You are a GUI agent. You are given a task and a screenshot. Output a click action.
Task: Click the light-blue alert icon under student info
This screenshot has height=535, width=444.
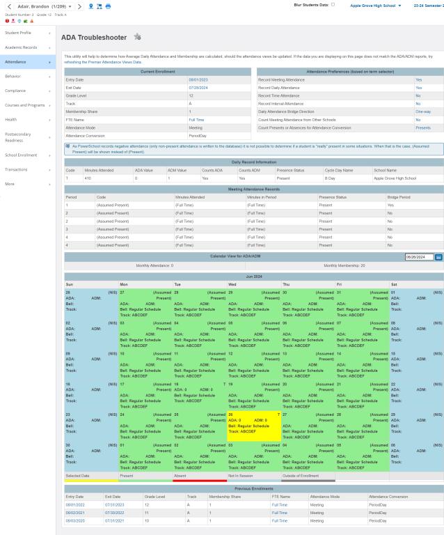coord(19,21)
